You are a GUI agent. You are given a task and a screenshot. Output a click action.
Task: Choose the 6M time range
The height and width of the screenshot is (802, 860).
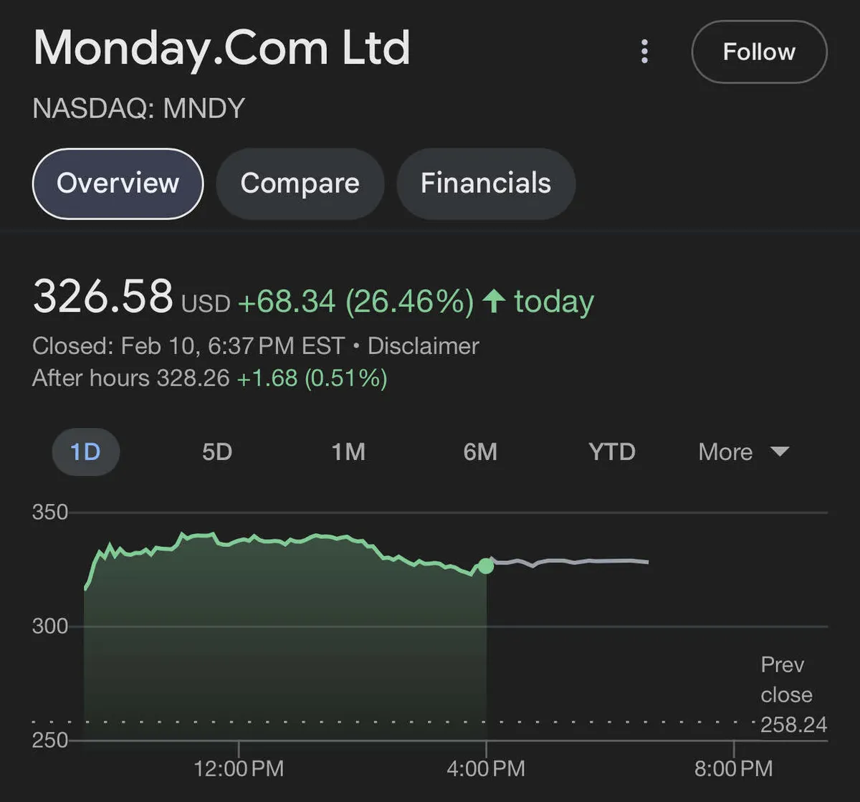[480, 452]
